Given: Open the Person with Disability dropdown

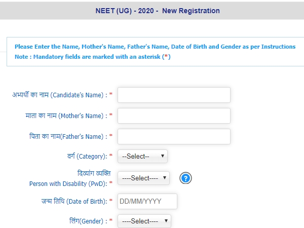Looking at the screenshot, I should click(143, 178).
